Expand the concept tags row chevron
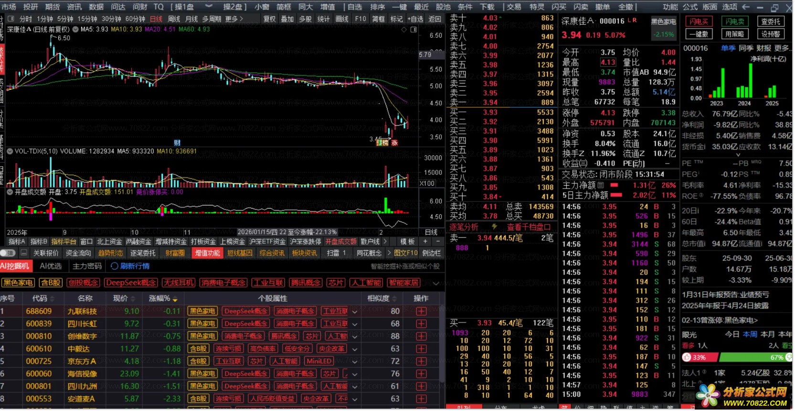The height and width of the screenshot is (411, 795). click(436, 284)
